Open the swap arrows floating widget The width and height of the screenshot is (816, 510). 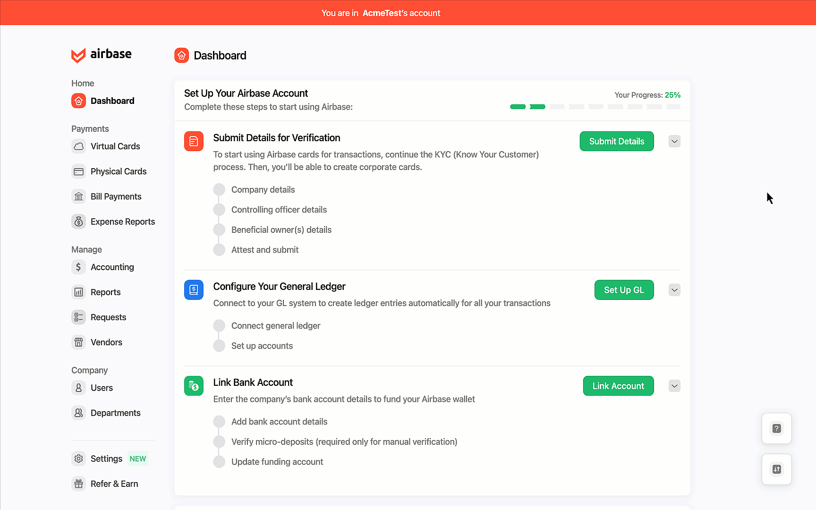pos(777,469)
